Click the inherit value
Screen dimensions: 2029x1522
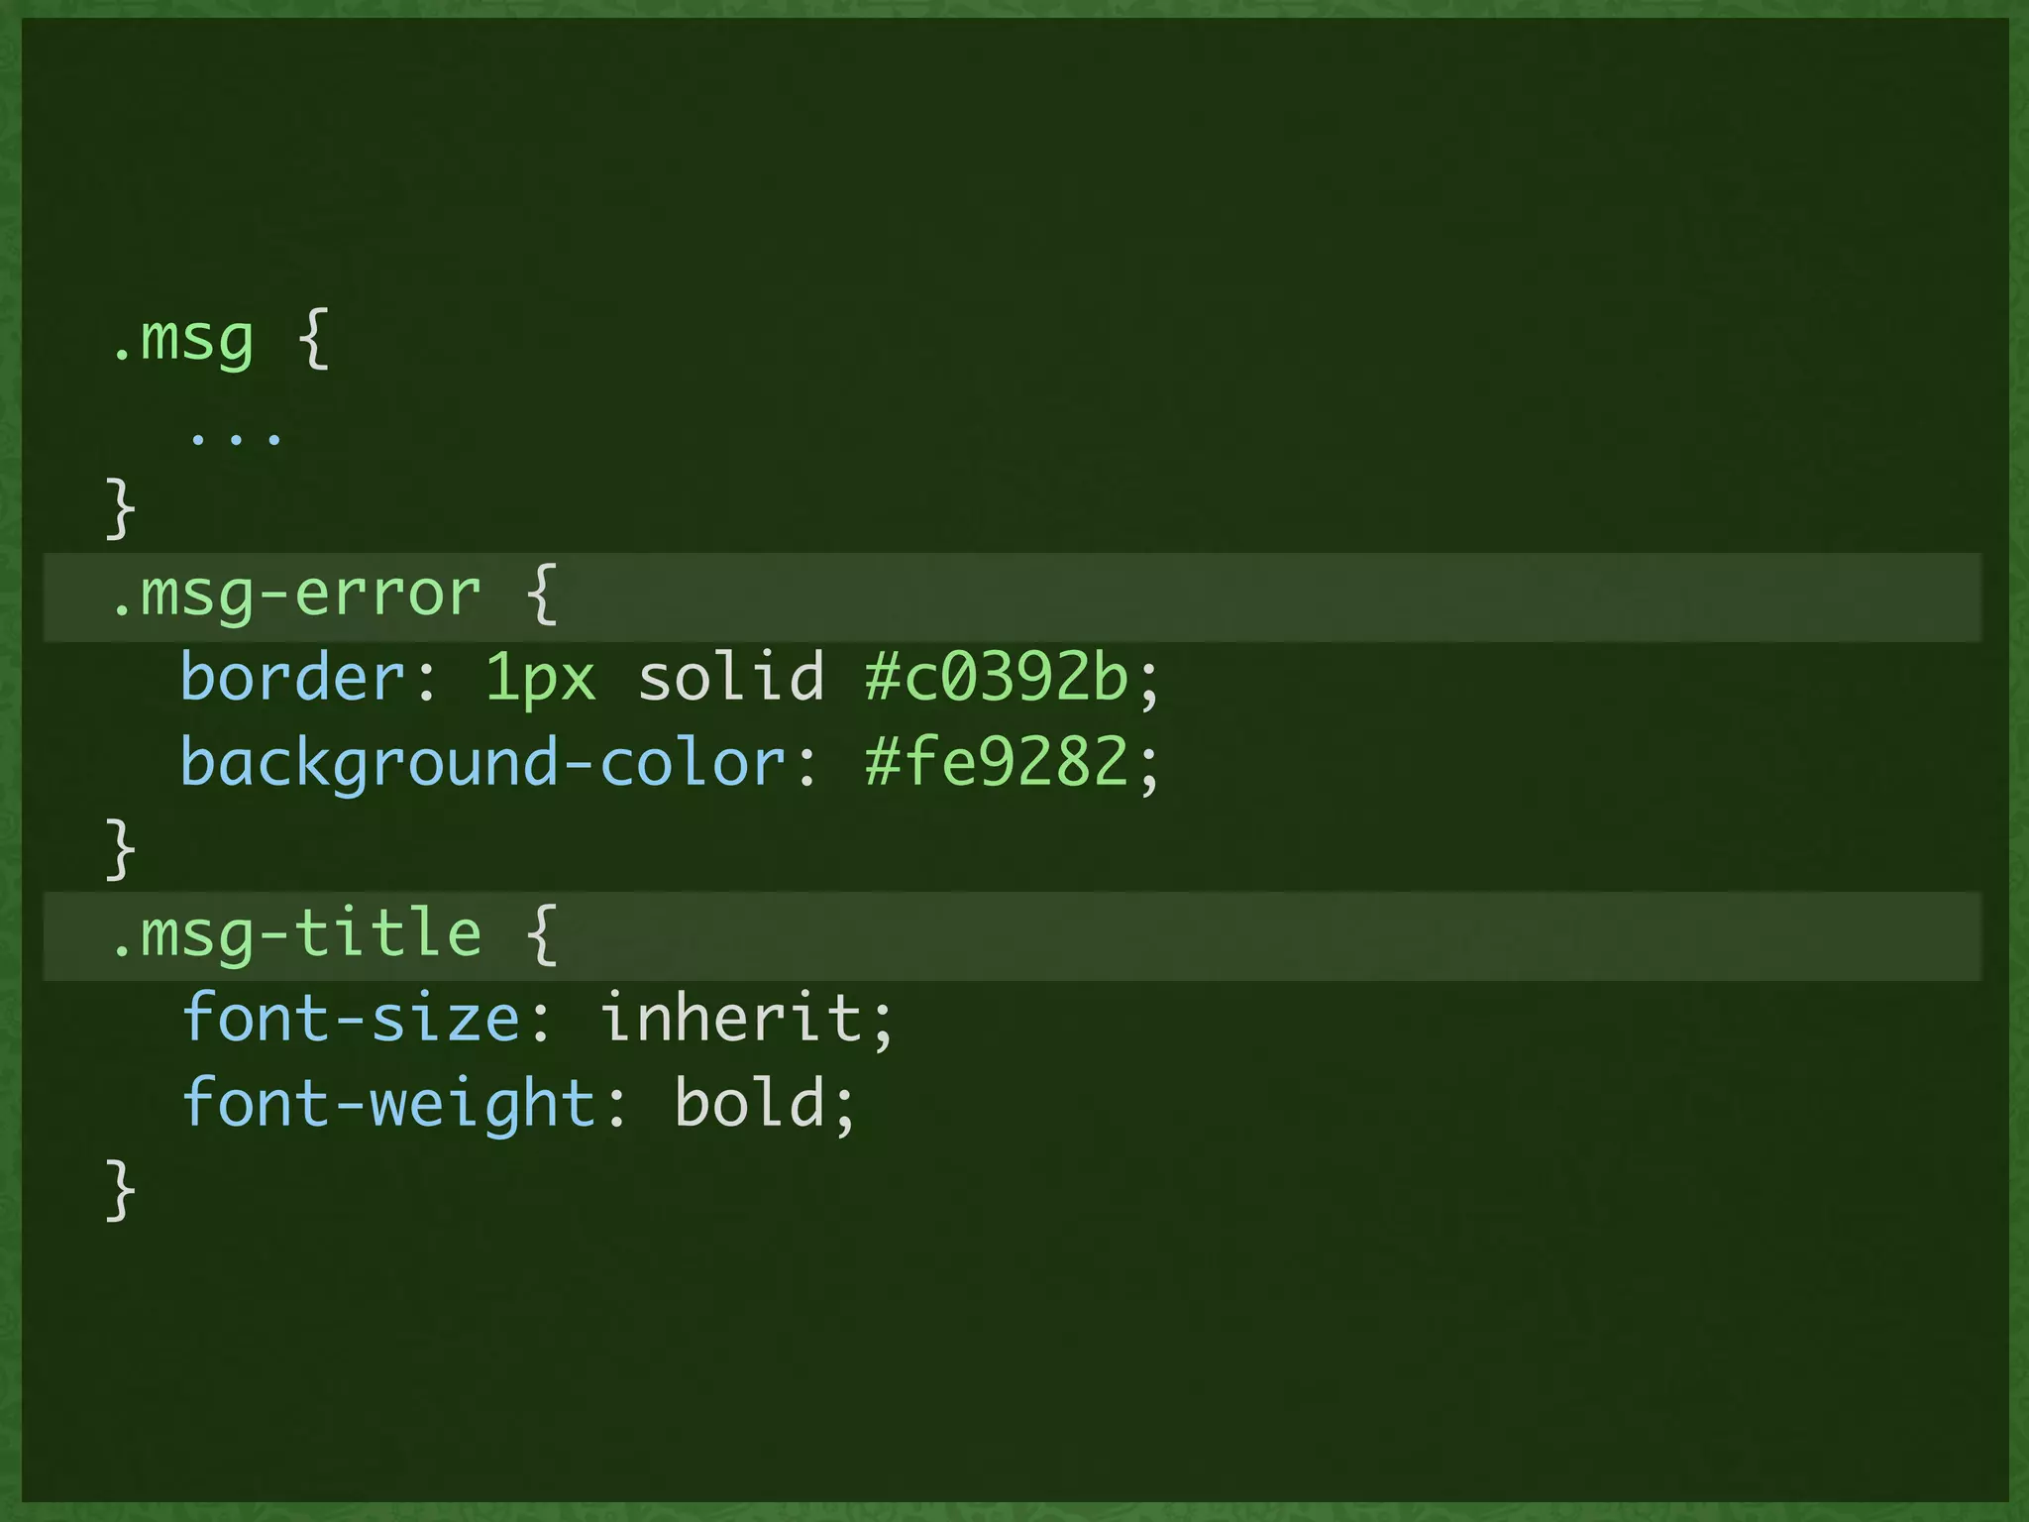tap(731, 1019)
